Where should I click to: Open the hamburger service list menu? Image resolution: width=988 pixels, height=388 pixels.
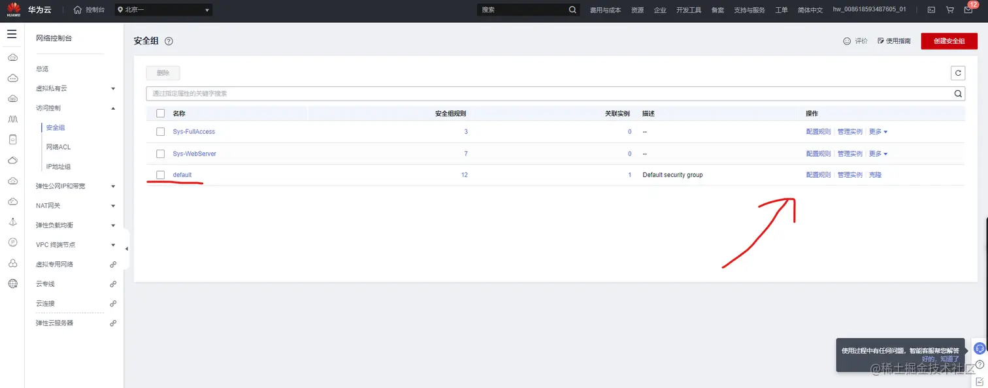coord(12,34)
